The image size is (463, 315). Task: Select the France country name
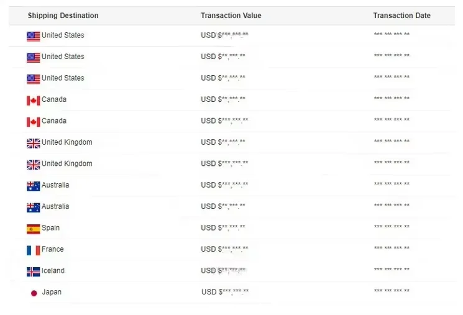click(x=53, y=249)
